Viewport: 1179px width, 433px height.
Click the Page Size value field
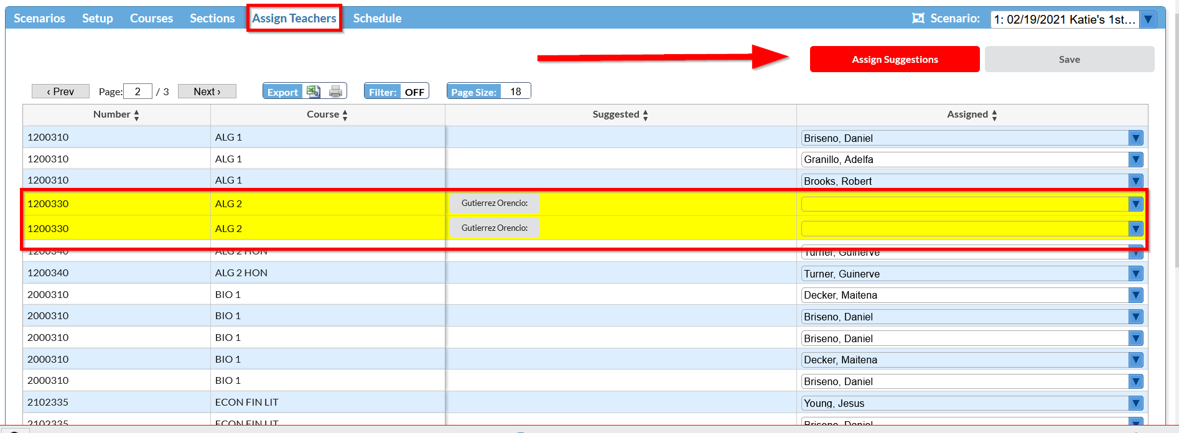pos(516,91)
